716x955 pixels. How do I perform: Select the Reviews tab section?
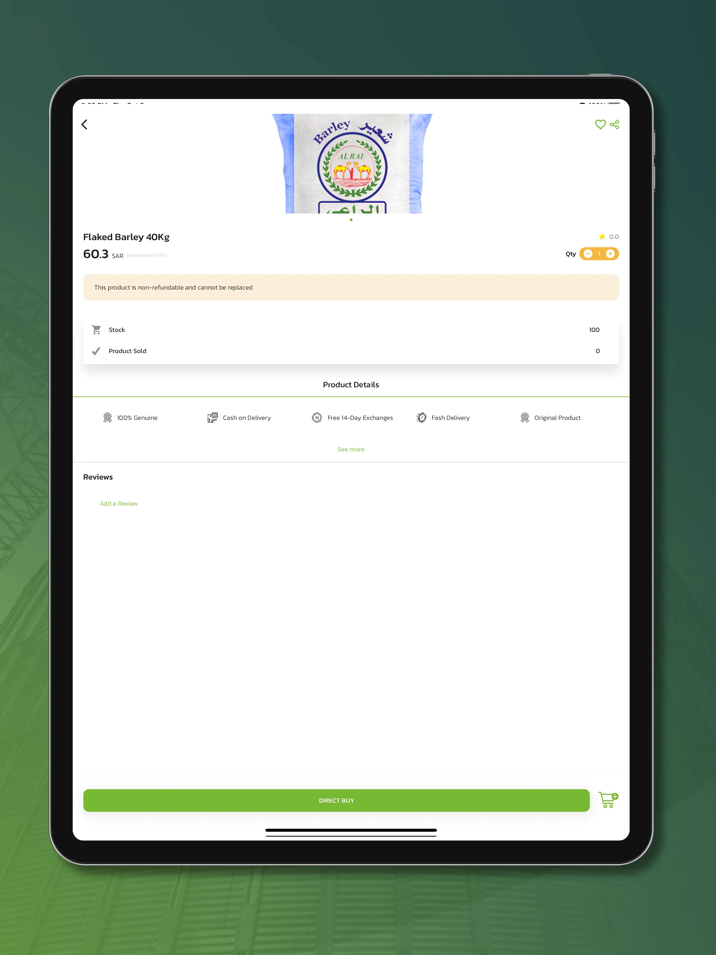[98, 477]
